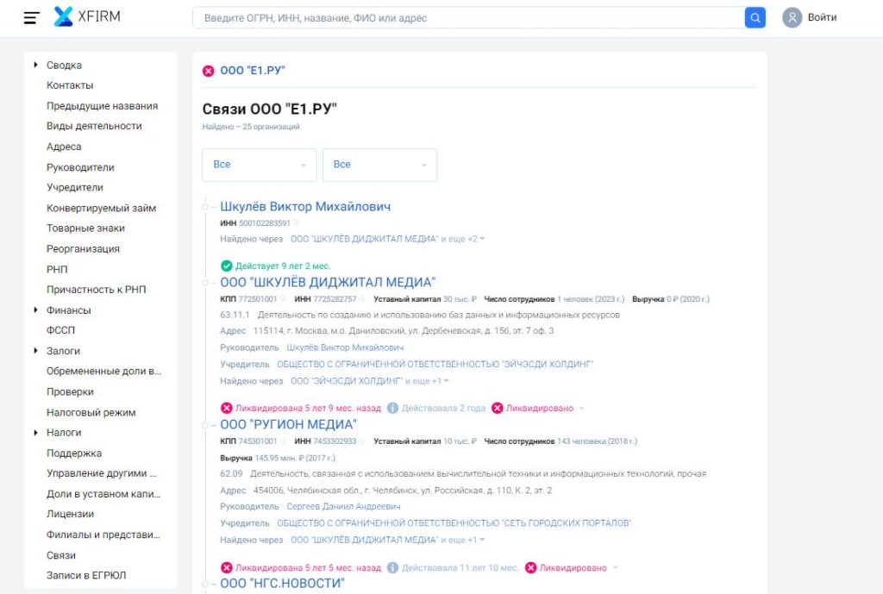Open the hamburger menu icon
Viewport: 883px width, 594px height.
(x=32, y=17)
